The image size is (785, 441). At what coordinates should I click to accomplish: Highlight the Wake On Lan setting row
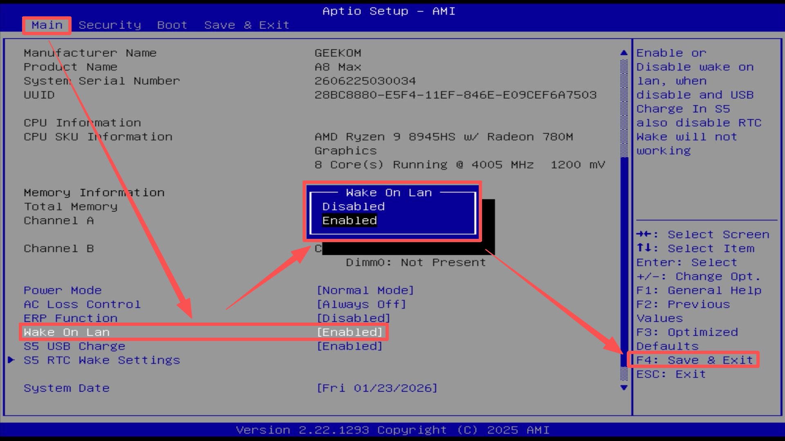click(x=67, y=332)
